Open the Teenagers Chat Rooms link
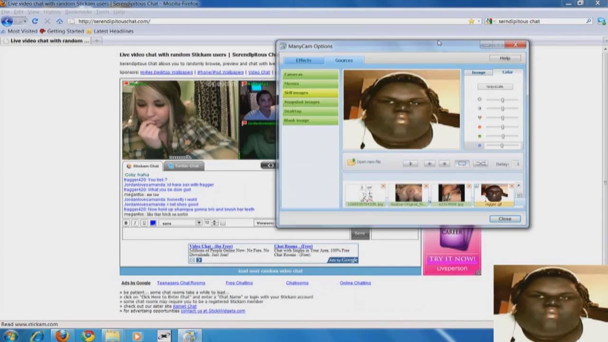The image size is (608, 342). (x=181, y=283)
